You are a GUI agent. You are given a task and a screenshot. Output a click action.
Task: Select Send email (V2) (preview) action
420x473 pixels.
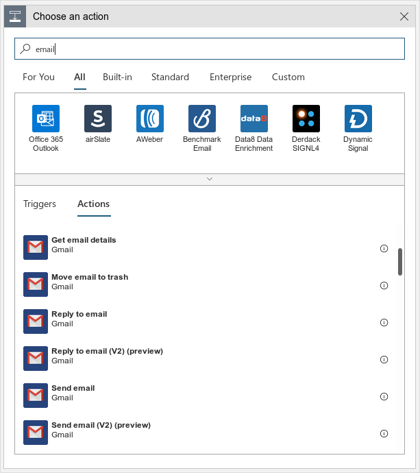tap(101, 430)
